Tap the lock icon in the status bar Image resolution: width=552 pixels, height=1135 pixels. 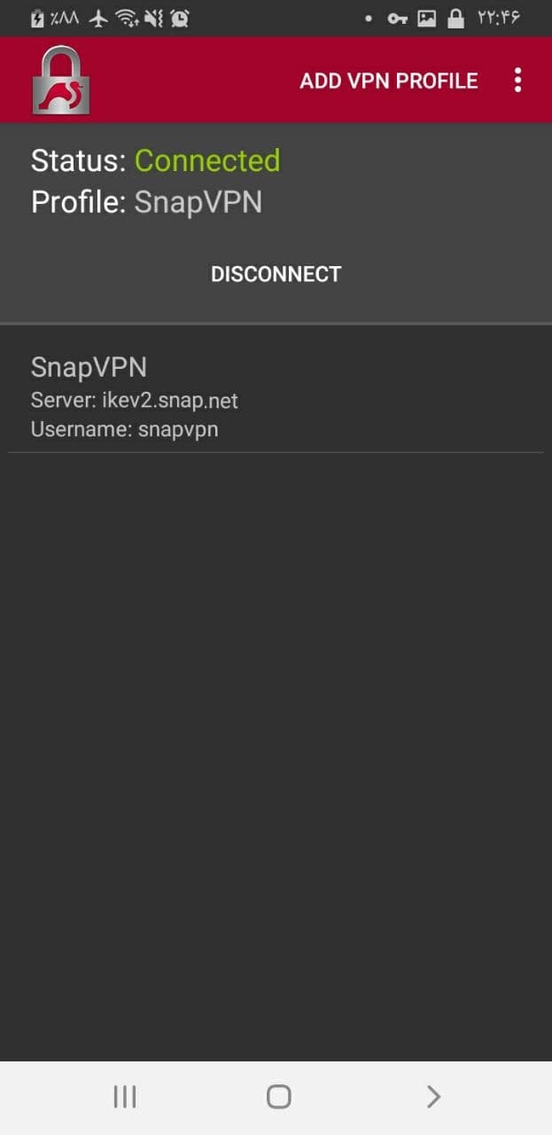[x=455, y=18]
